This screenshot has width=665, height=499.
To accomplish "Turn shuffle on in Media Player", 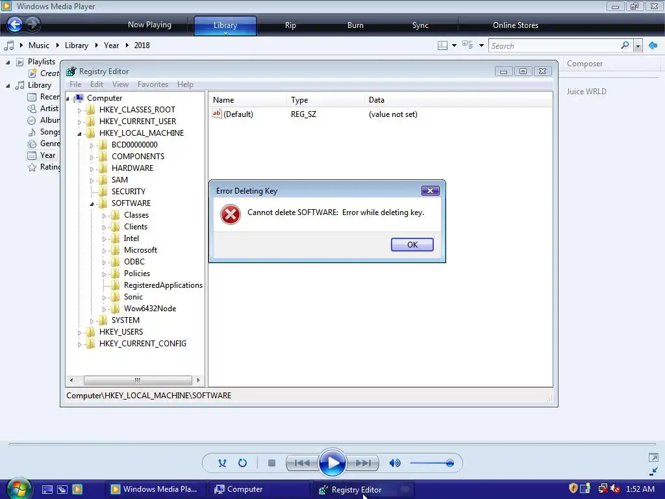I will (222, 463).
